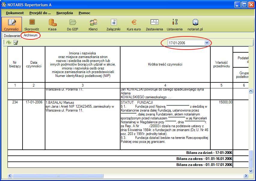Open Załączniki attachments
Screen dimensions: 256x181
pyautogui.click(x=114, y=24)
